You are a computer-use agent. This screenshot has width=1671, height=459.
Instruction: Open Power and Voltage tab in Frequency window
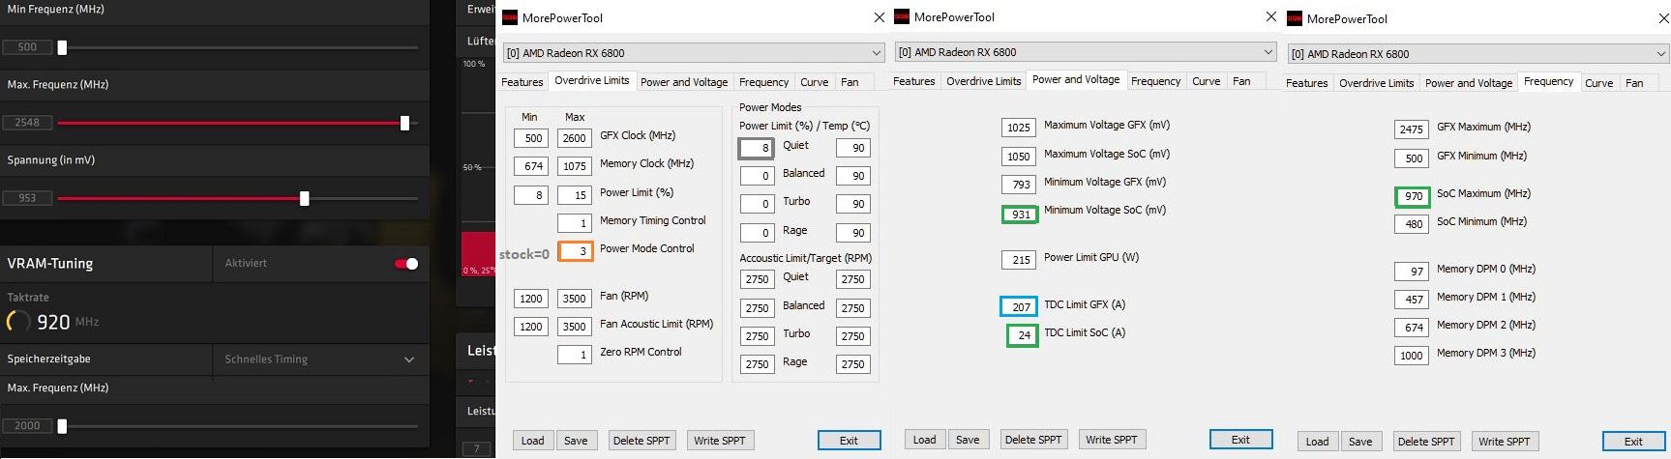[1469, 83]
